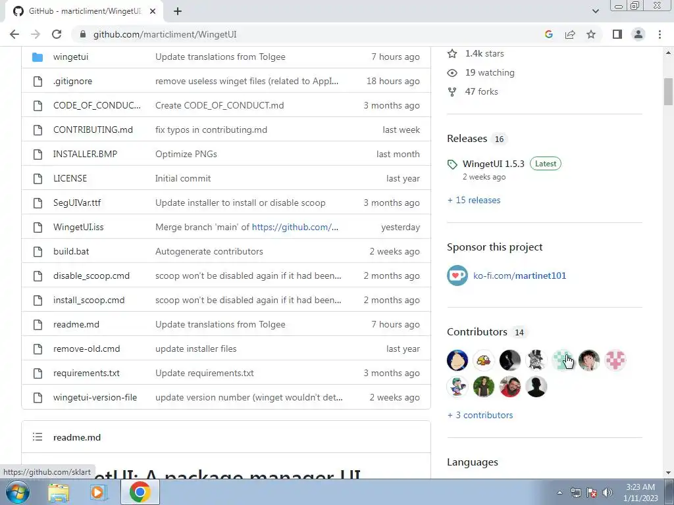Open the Releases heading
This screenshot has width=674, height=505.
[x=467, y=139]
